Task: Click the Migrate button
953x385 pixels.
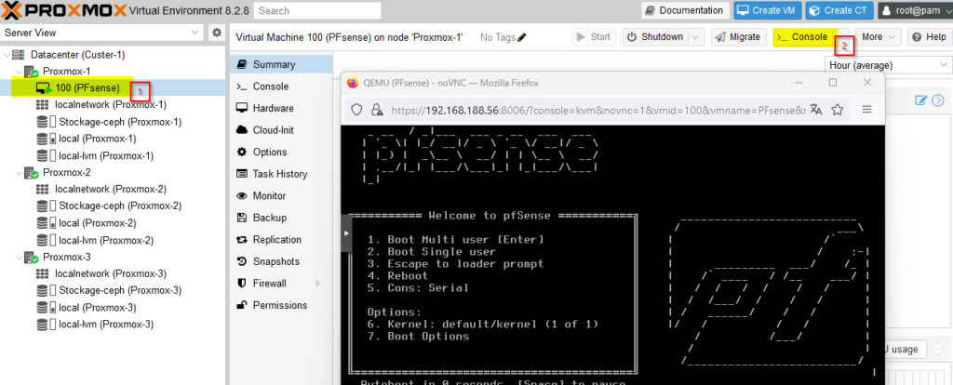Action: (x=738, y=37)
